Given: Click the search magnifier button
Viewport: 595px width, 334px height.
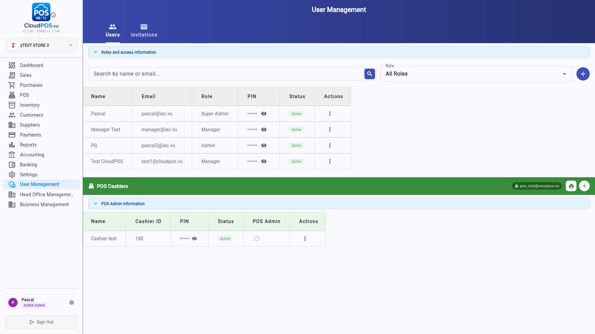Looking at the screenshot, I should pos(369,74).
